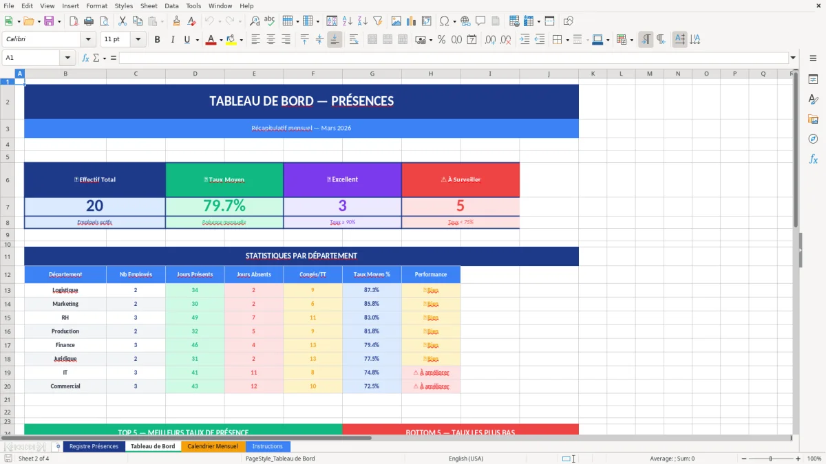Click the Insert Comment icon
Screen dimensions: 826x464
(480, 21)
